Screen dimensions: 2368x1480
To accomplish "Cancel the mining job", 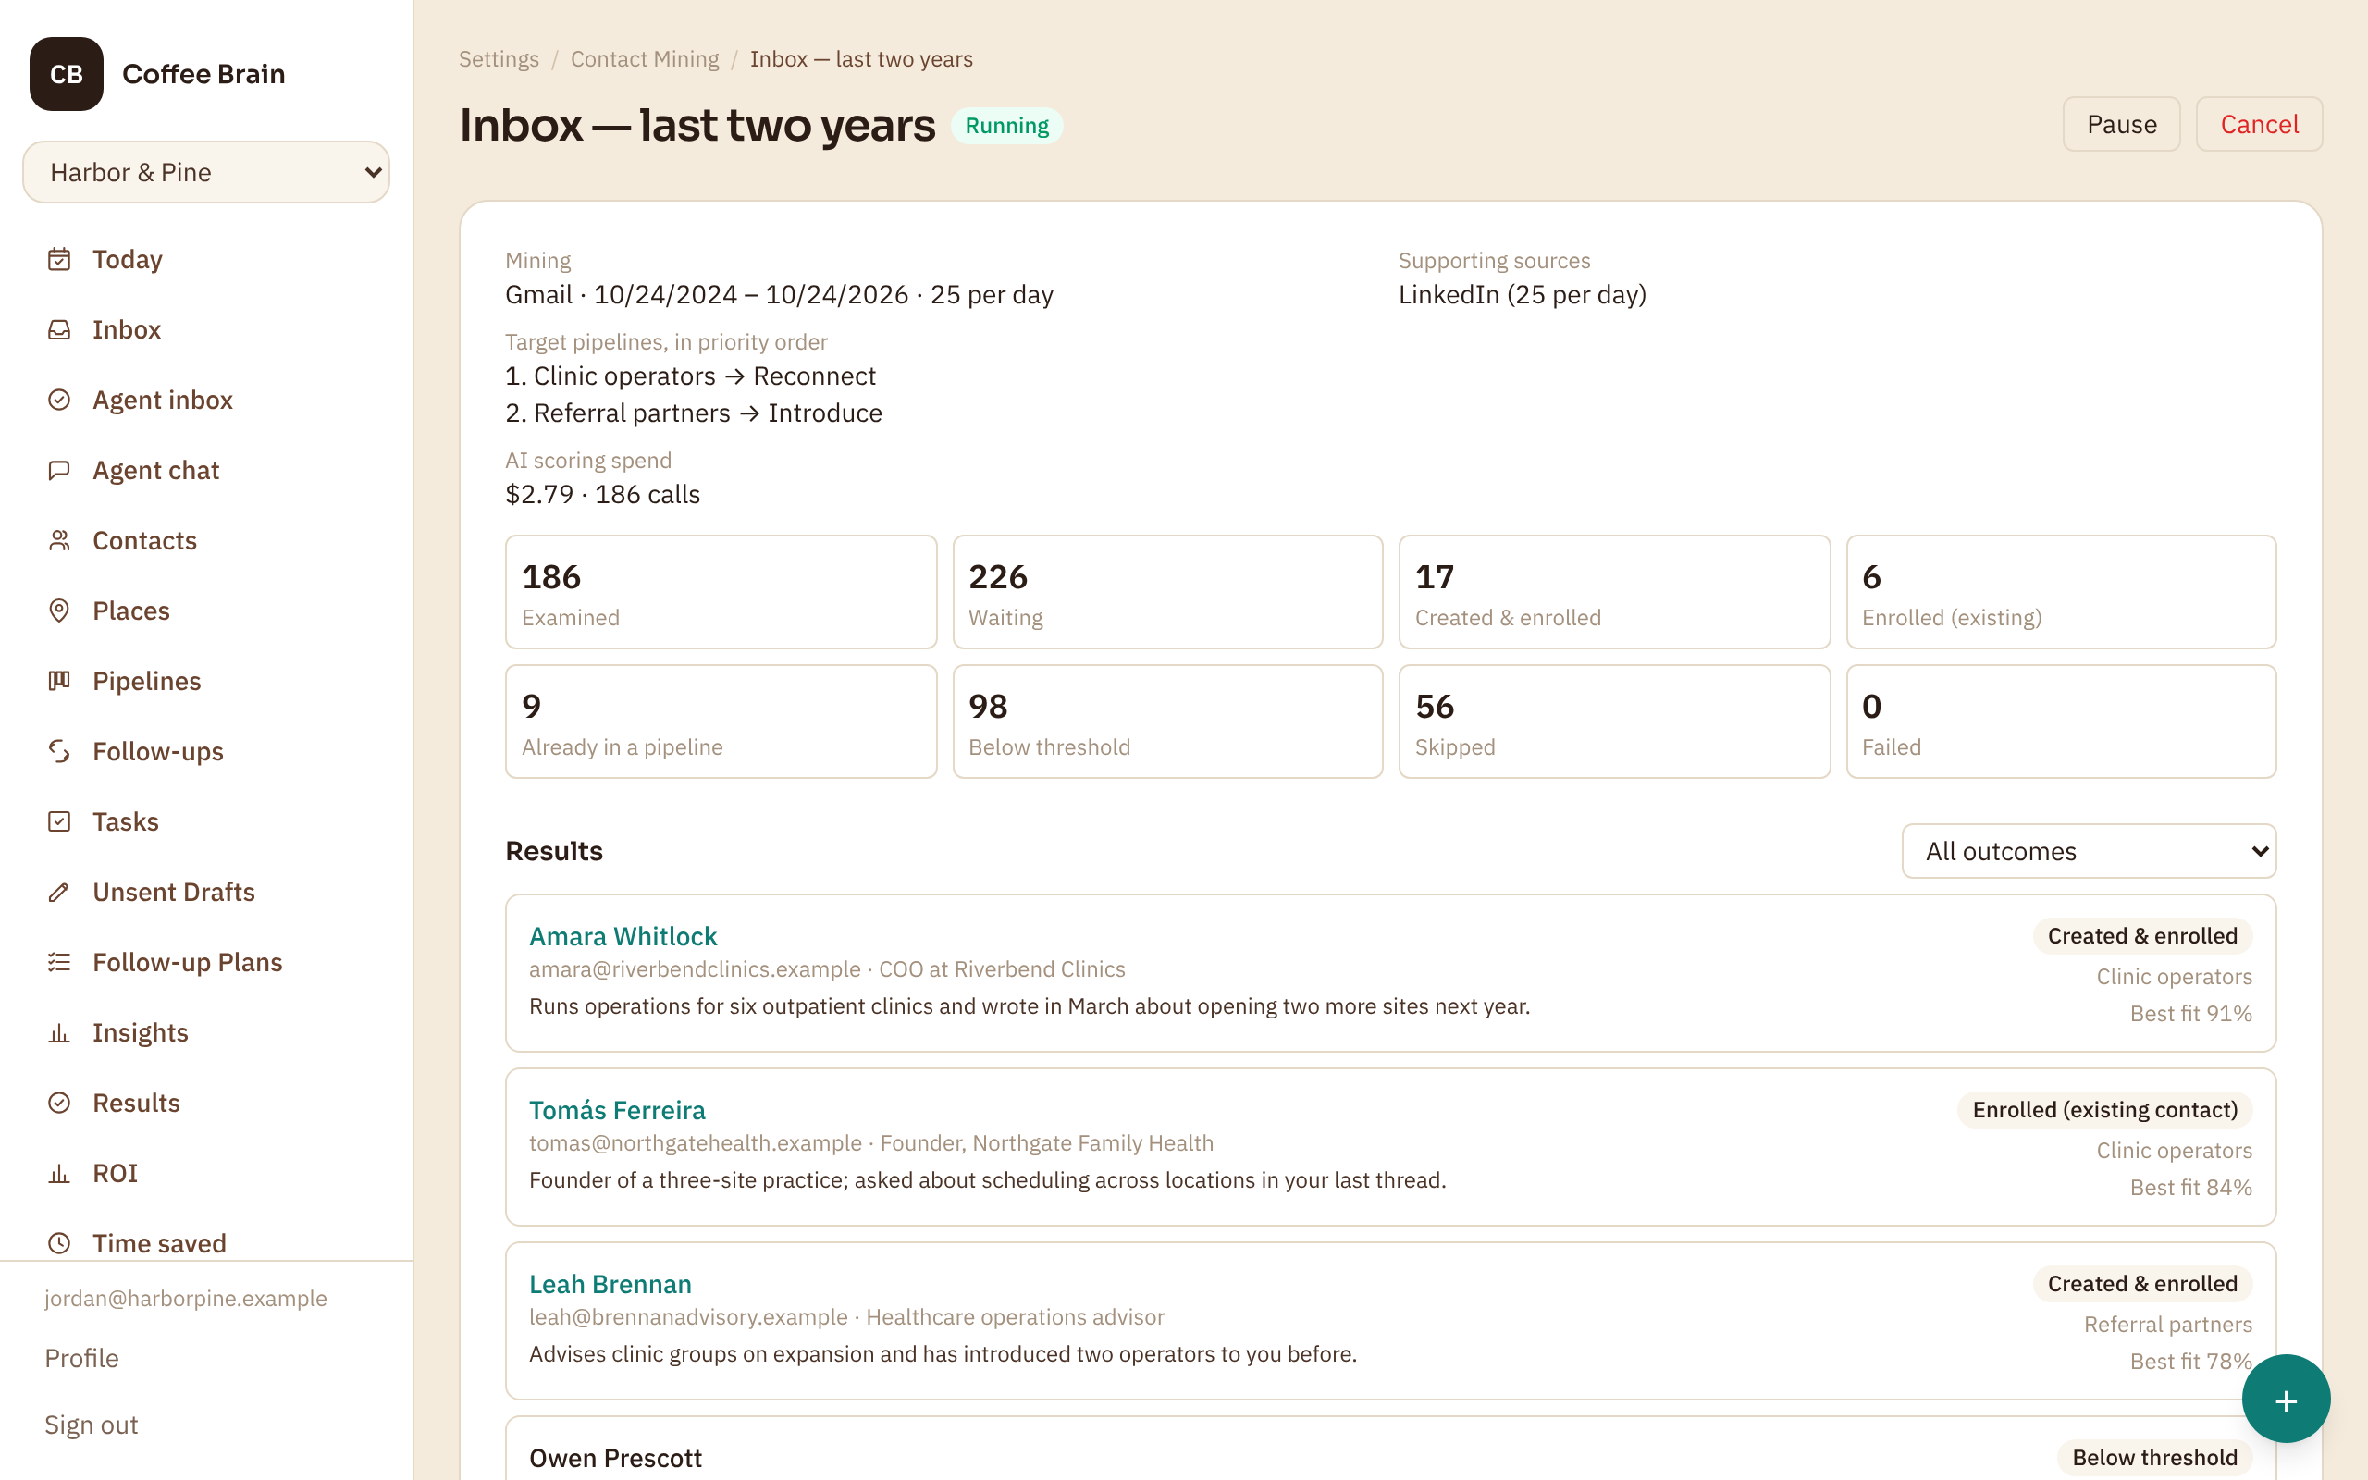I will (x=2259, y=124).
